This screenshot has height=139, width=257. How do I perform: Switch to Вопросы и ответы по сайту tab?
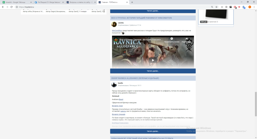tap(81, 2)
